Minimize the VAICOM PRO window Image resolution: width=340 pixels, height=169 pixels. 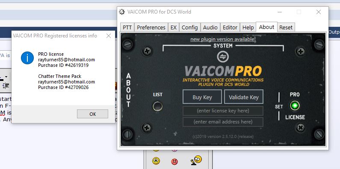[x=280, y=12]
